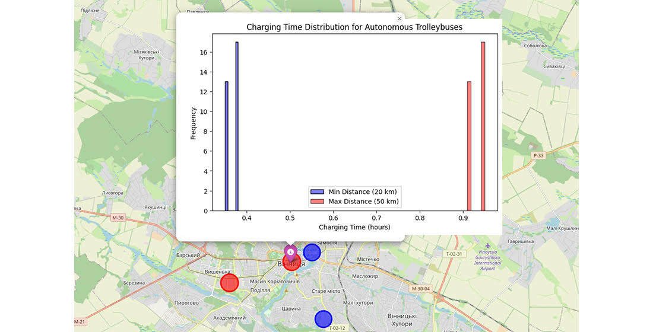Click the M-30-04 road shield

[x=421, y=288]
